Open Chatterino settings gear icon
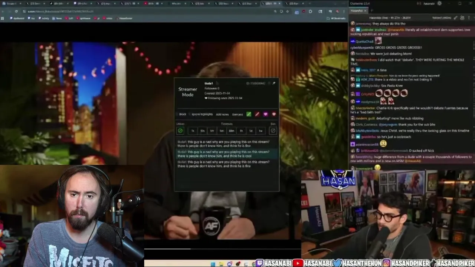The height and width of the screenshot is (267, 475). [439, 3]
